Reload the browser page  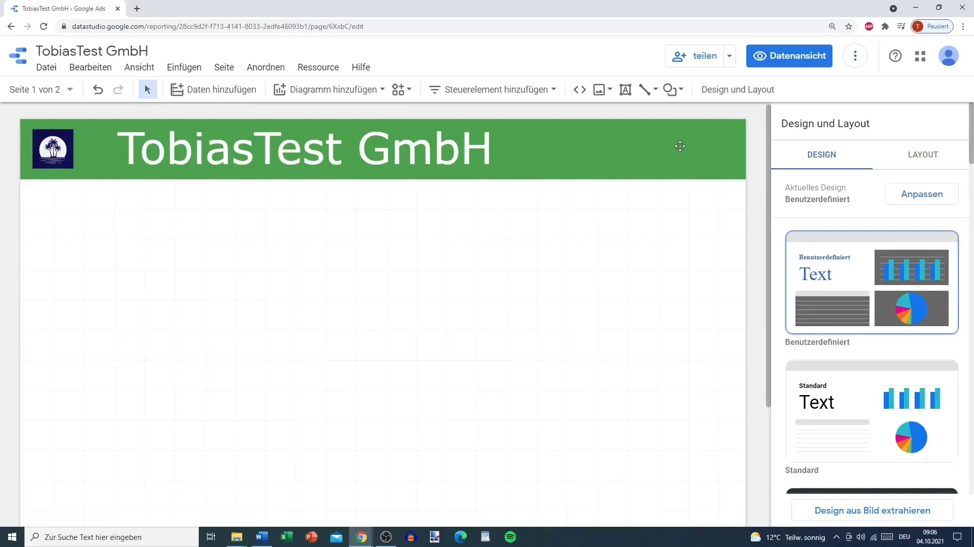(x=44, y=26)
